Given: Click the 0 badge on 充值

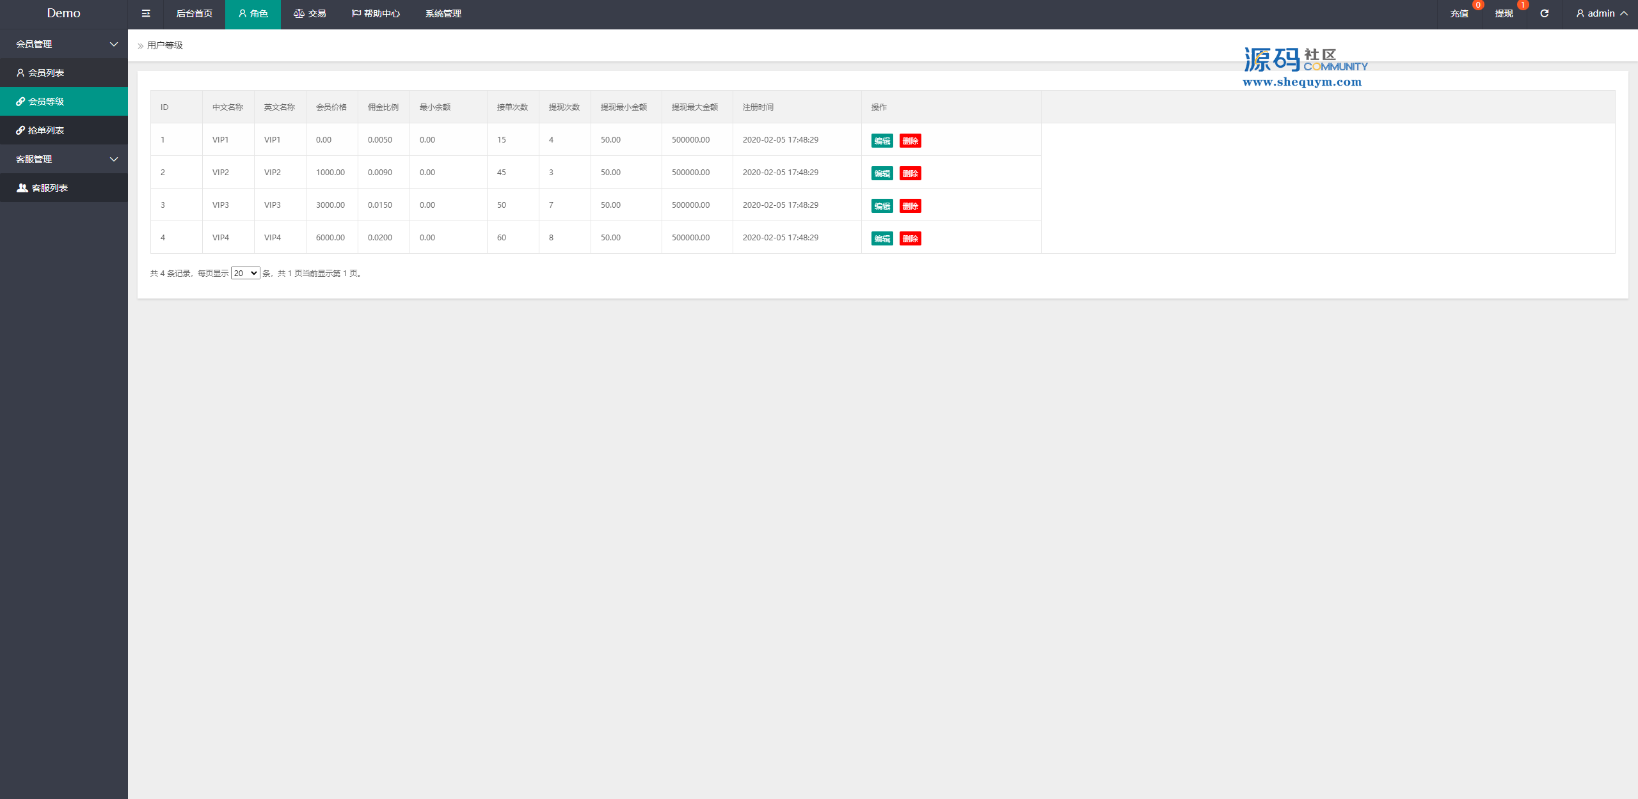Looking at the screenshot, I should [x=1478, y=5].
